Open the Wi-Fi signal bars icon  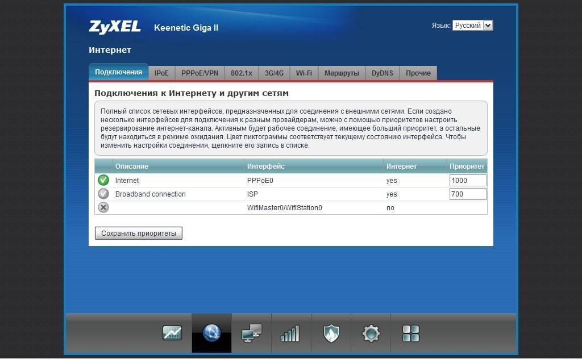click(x=290, y=333)
